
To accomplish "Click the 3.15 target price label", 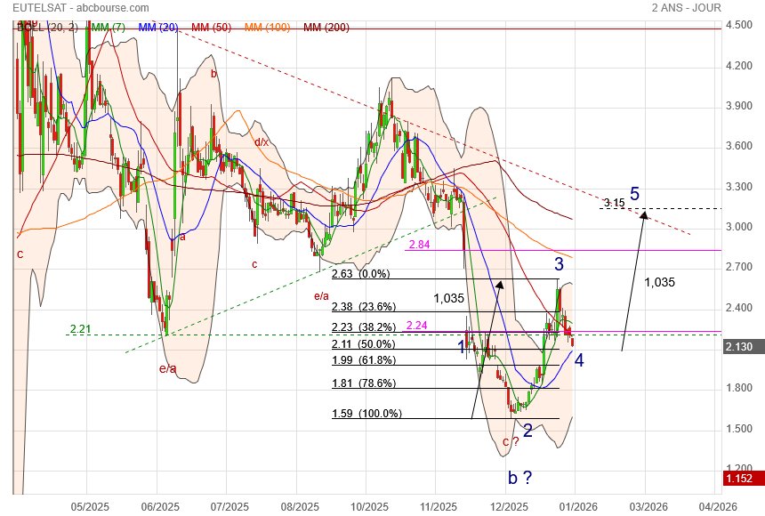I will pos(615,203).
